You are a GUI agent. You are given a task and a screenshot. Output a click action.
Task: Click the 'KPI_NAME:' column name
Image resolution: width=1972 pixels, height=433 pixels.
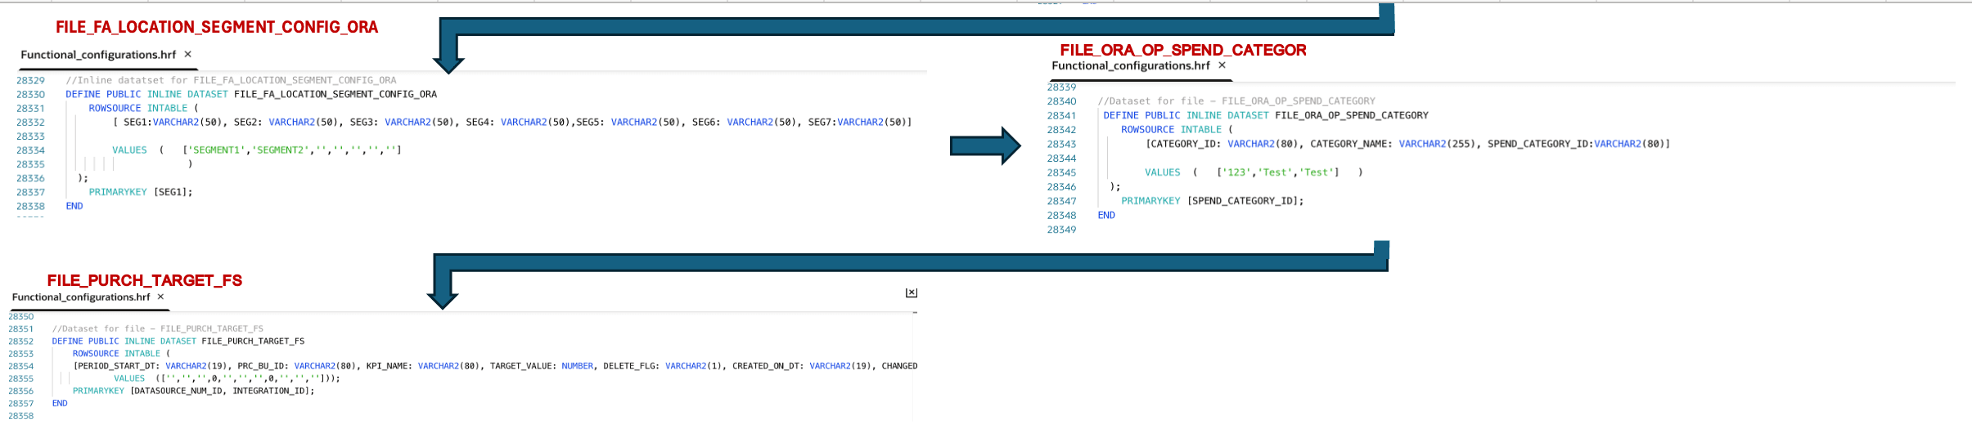point(389,366)
